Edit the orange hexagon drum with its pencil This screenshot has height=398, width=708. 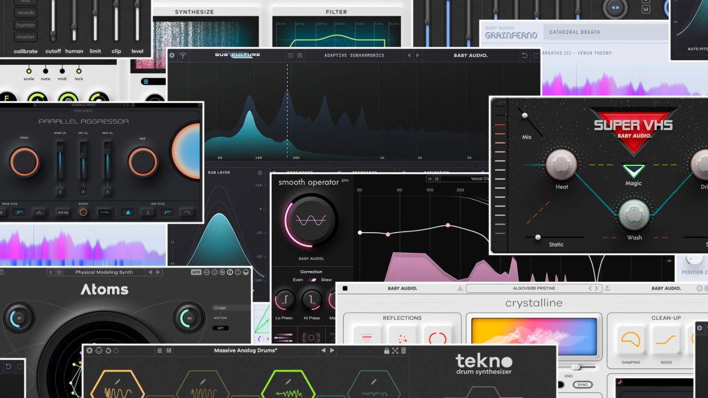118,381
